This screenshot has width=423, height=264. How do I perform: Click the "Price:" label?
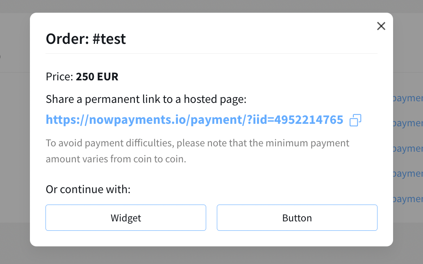(59, 77)
